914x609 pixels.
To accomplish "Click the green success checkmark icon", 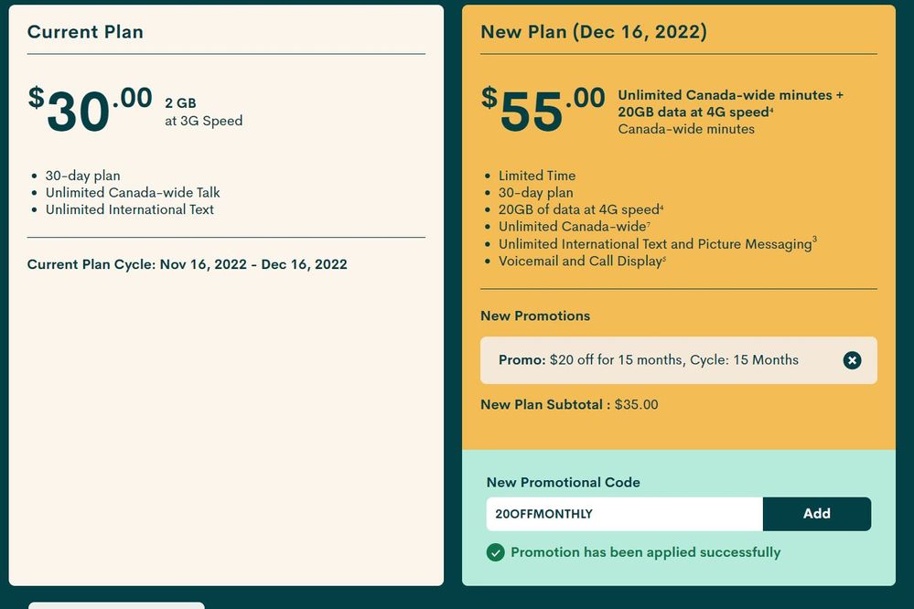I will coord(496,552).
